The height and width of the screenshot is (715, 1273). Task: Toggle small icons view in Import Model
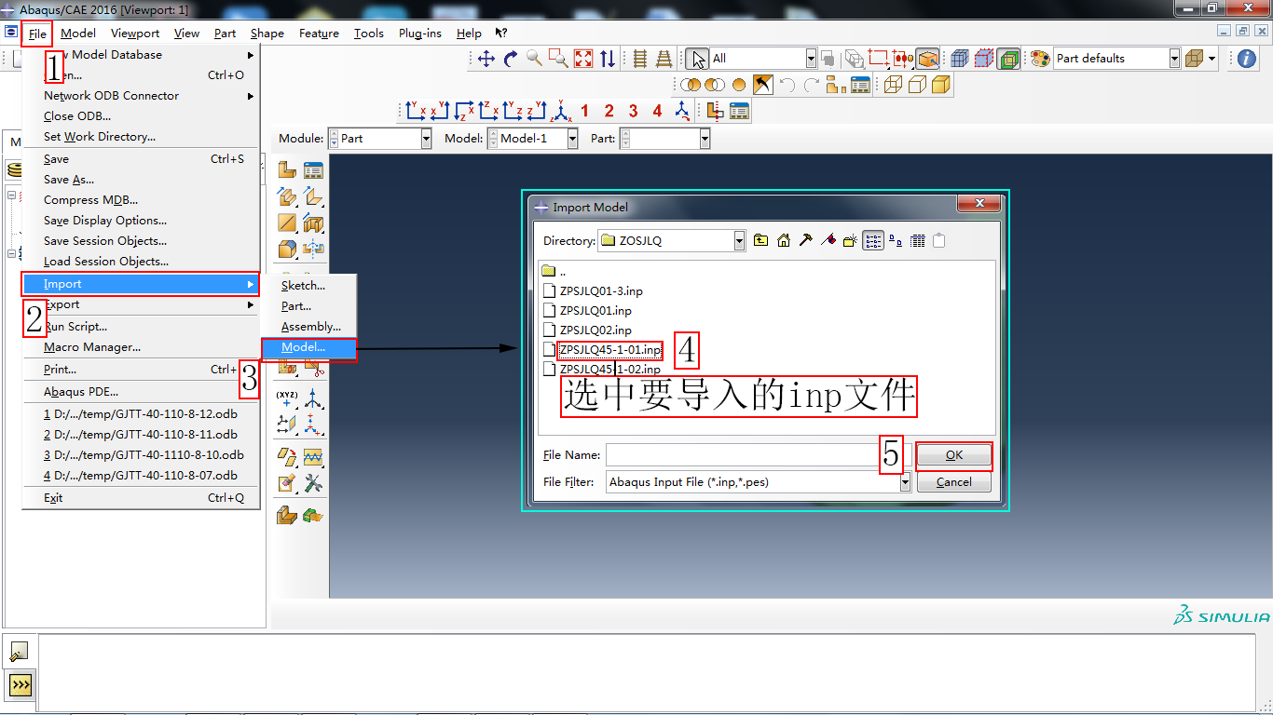click(896, 240)
